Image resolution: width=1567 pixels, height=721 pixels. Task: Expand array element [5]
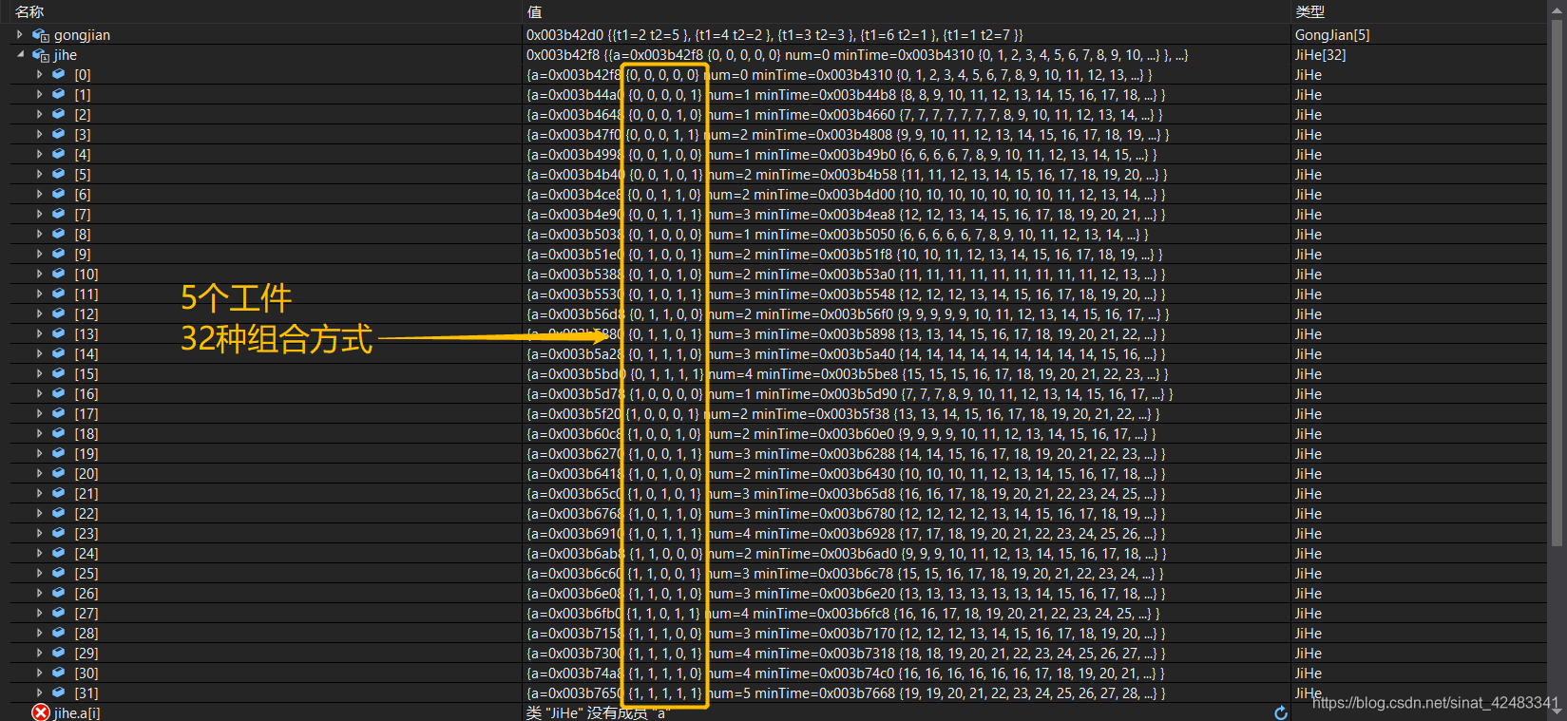tap(39, 174)
